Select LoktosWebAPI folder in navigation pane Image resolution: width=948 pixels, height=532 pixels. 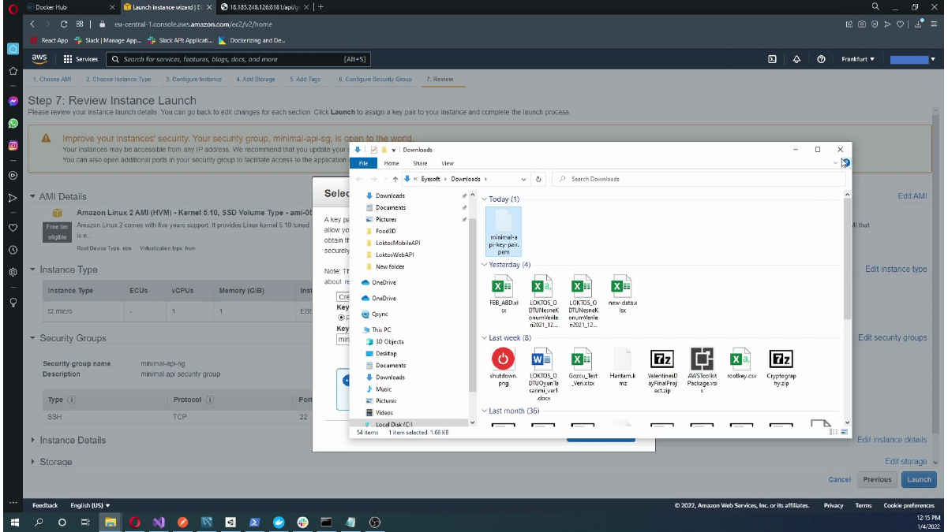[x=394, y=255]
